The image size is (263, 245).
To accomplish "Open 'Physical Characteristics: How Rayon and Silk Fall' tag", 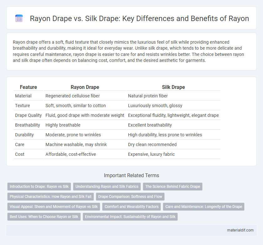I will 50,197.
